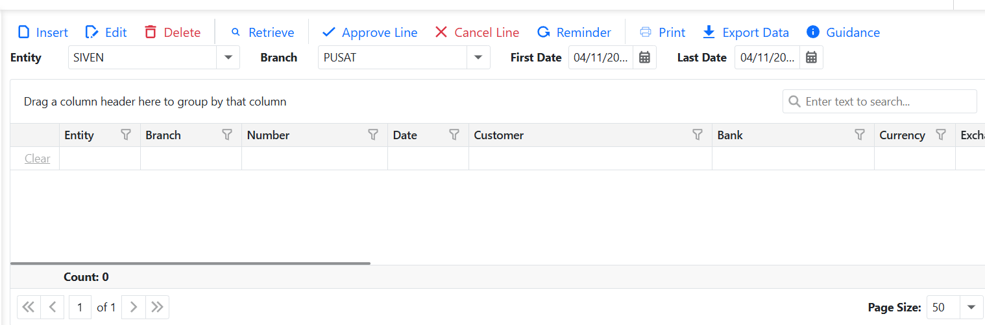Open Guidance info
Image resolution: width=985 pixels, height=325 pixels.
point(843,32)
